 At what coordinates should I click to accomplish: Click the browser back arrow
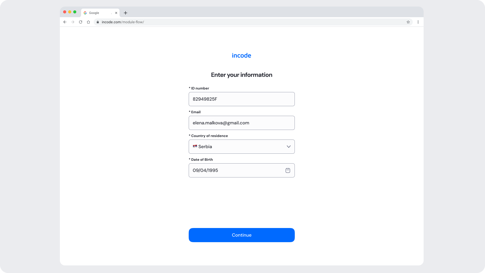[65, 22]
